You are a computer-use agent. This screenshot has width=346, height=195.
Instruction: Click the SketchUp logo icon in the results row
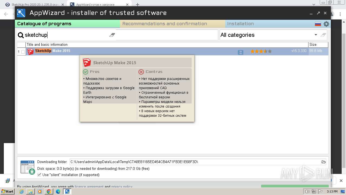(x=31, y=51)
